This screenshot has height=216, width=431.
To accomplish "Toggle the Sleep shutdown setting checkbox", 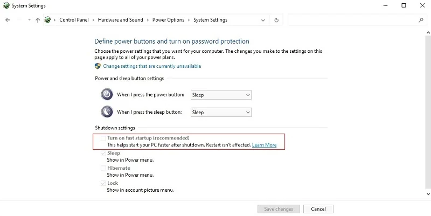I will click(103, 154).
